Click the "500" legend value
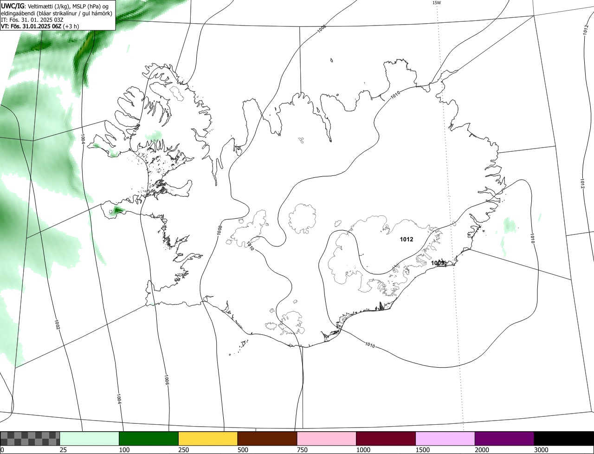 tap(243, 450)
